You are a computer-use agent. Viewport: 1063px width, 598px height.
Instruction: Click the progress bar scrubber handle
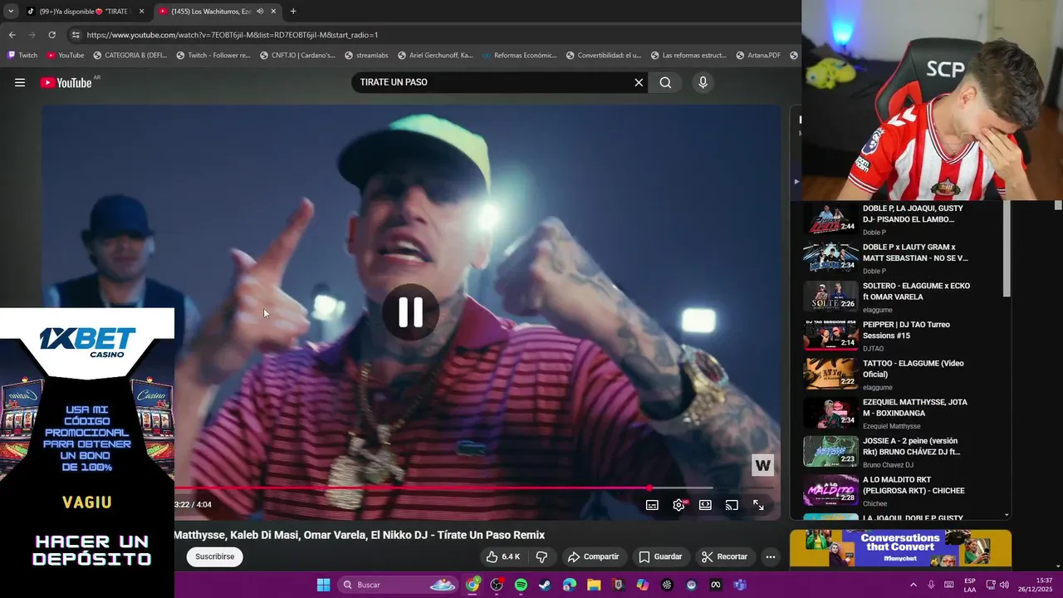click(649, 488)
